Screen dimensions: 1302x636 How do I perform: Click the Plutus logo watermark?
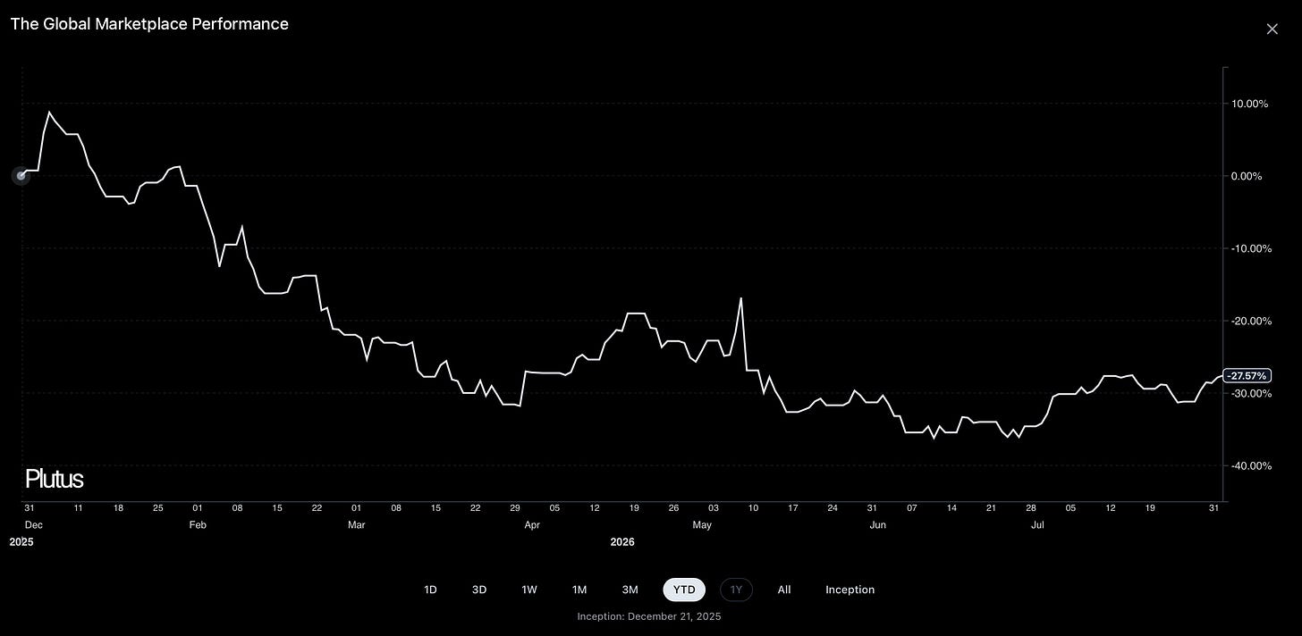coord(54,479)
